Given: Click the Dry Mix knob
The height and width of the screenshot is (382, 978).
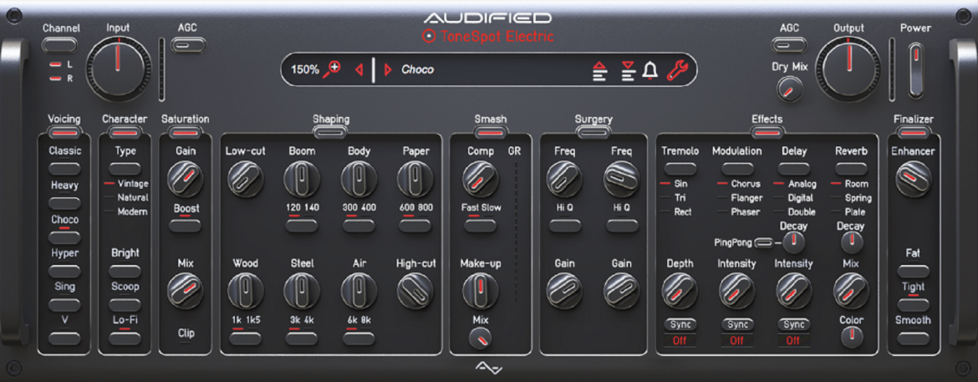Looking at the screenshot, I should pyautogui.click(x=789, y=89).
